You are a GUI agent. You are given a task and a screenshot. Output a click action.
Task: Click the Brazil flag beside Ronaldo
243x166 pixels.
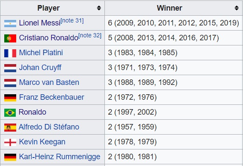coord(10,113)
